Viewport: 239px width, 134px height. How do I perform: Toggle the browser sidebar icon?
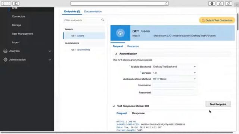[x=16, y=3]
